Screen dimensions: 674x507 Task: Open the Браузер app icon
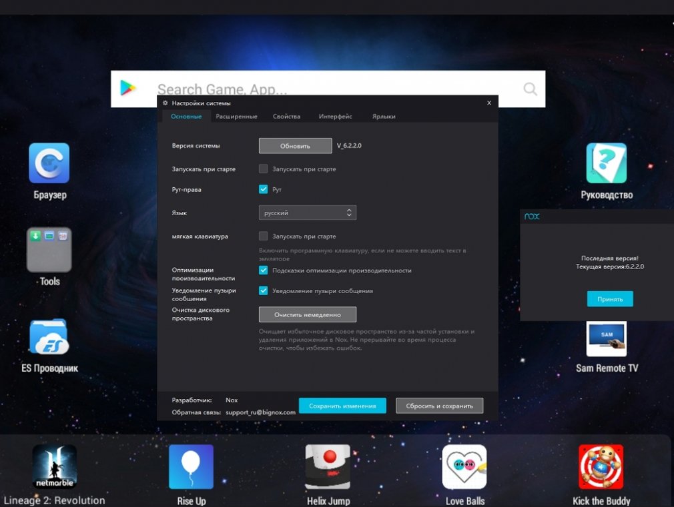pos(49,163)
